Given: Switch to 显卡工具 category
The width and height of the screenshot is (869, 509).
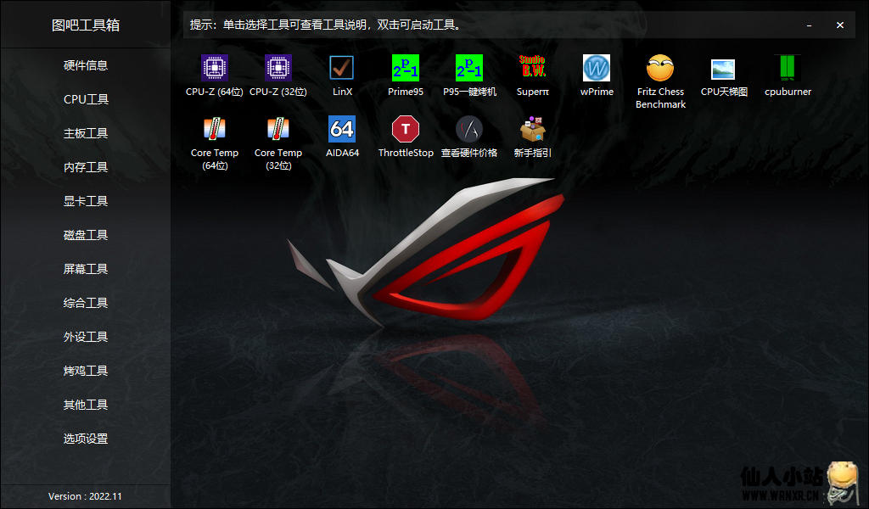Looking at the screenshot, I should tap(86, 201).
